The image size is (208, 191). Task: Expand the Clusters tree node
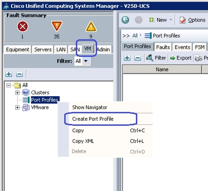pyautogui.click(x=17, y=92)
